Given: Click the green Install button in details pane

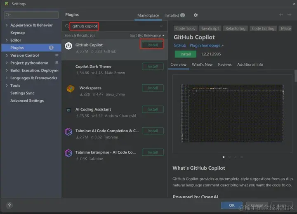Looking at the screenshot, I should click(186, 54).
